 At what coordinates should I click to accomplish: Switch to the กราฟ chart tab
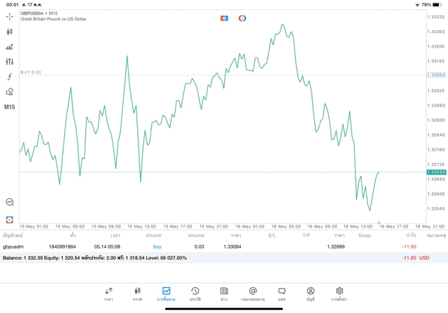pyautogui.click(x=137, y=293)
